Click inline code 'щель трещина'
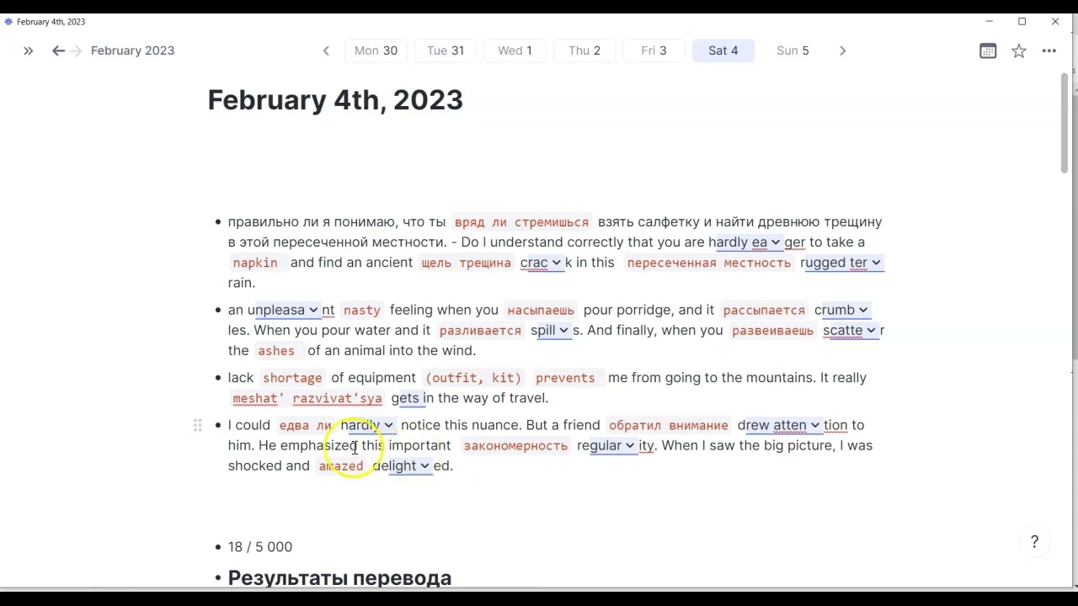 466,263
